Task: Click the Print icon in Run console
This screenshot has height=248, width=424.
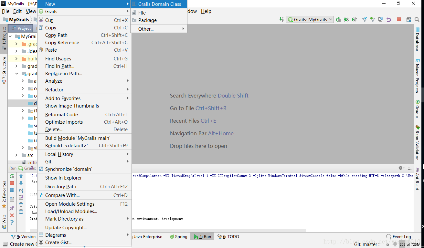Action: (x=21, y=204)
